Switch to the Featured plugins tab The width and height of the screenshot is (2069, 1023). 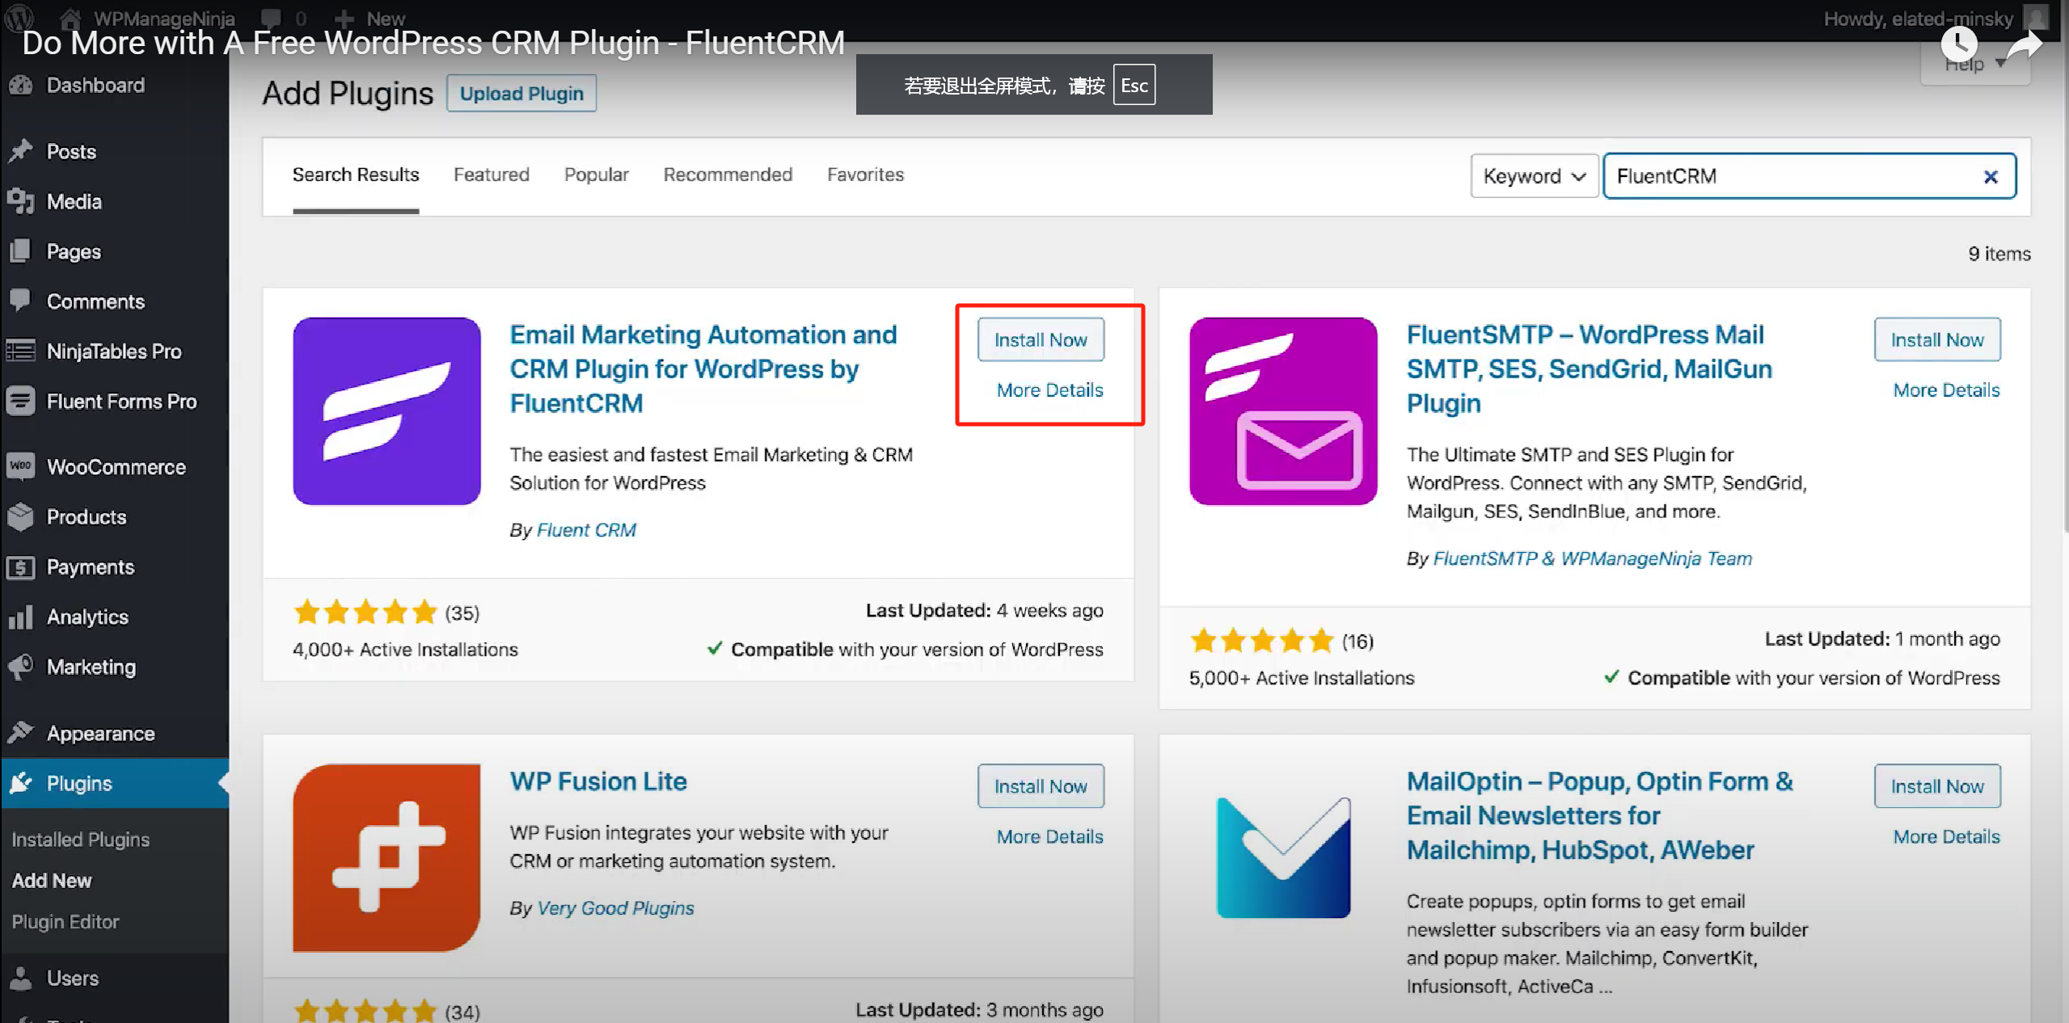tap(491, 175)
